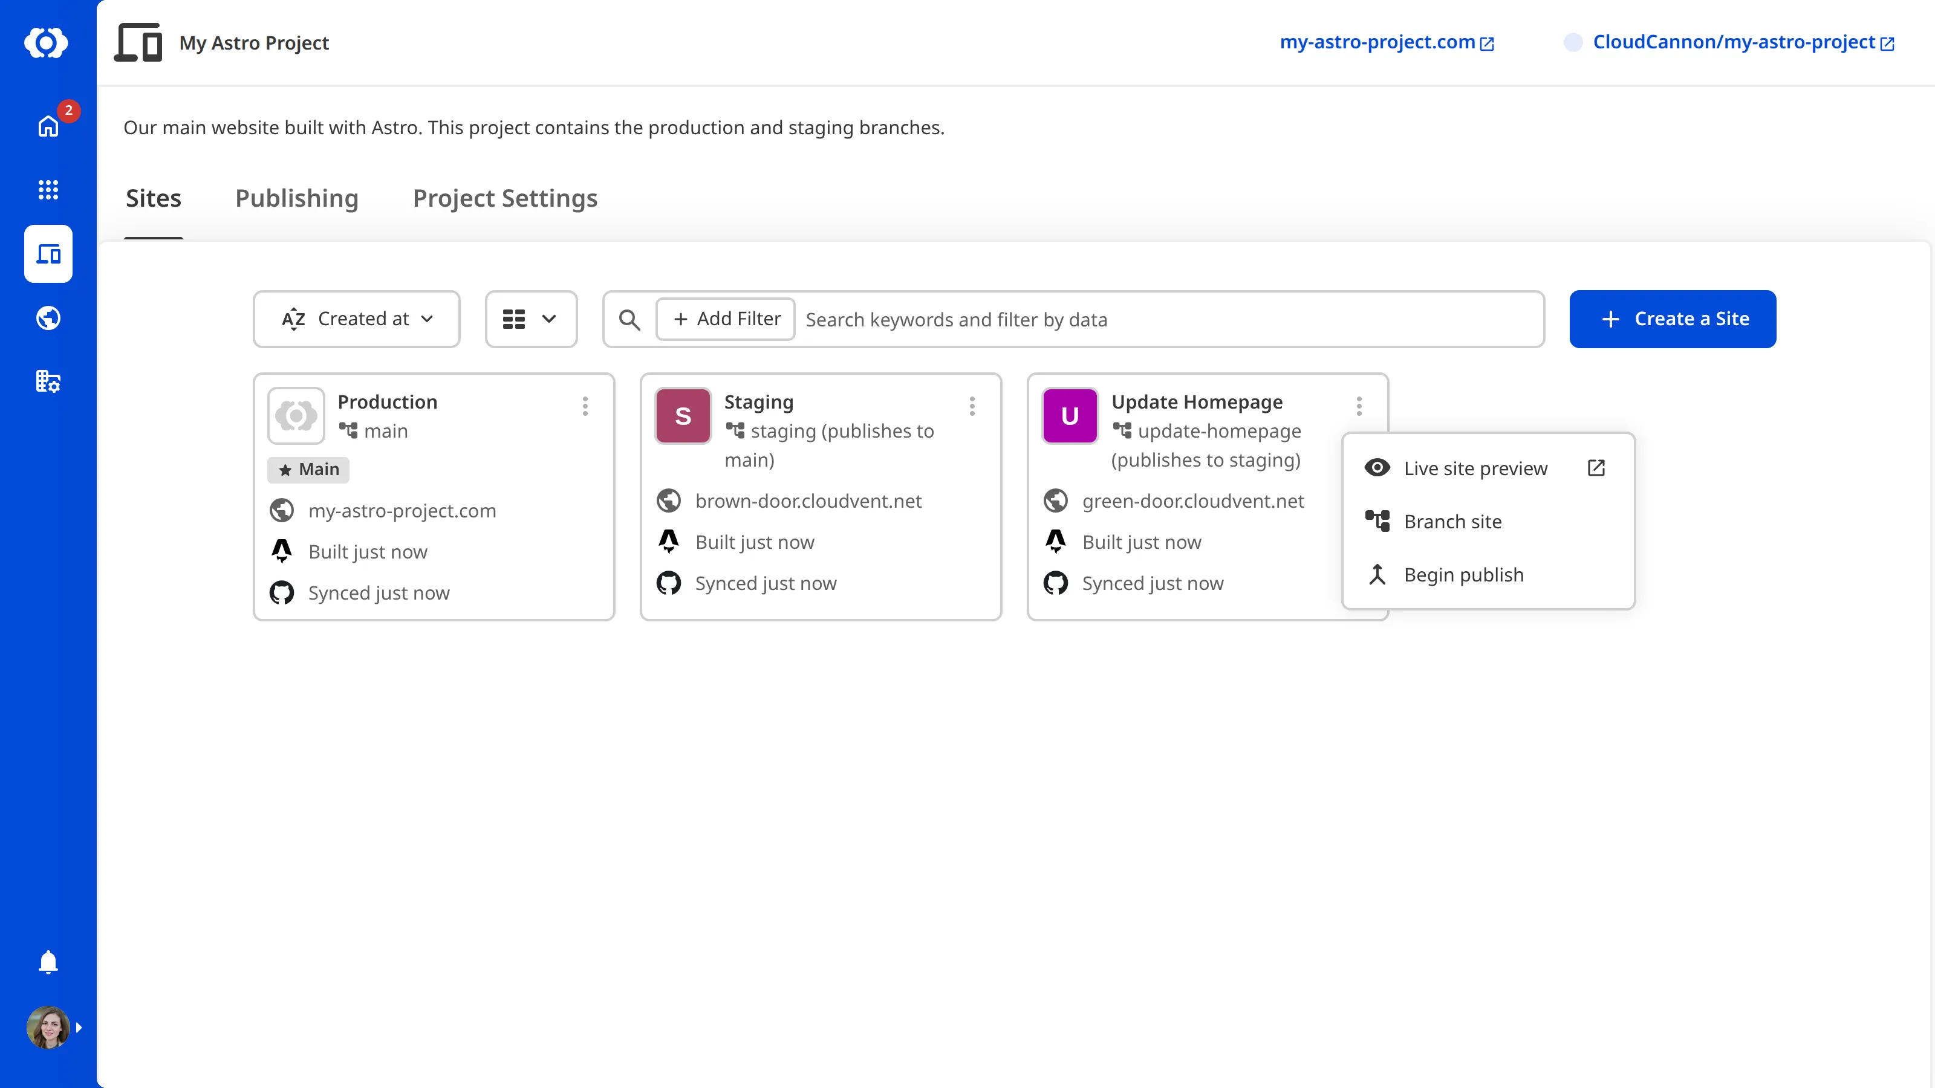Image resolution: width=1935 pixels, height=1088 pixels.
Task: Open the Staging card options menu
Action: 971,406
